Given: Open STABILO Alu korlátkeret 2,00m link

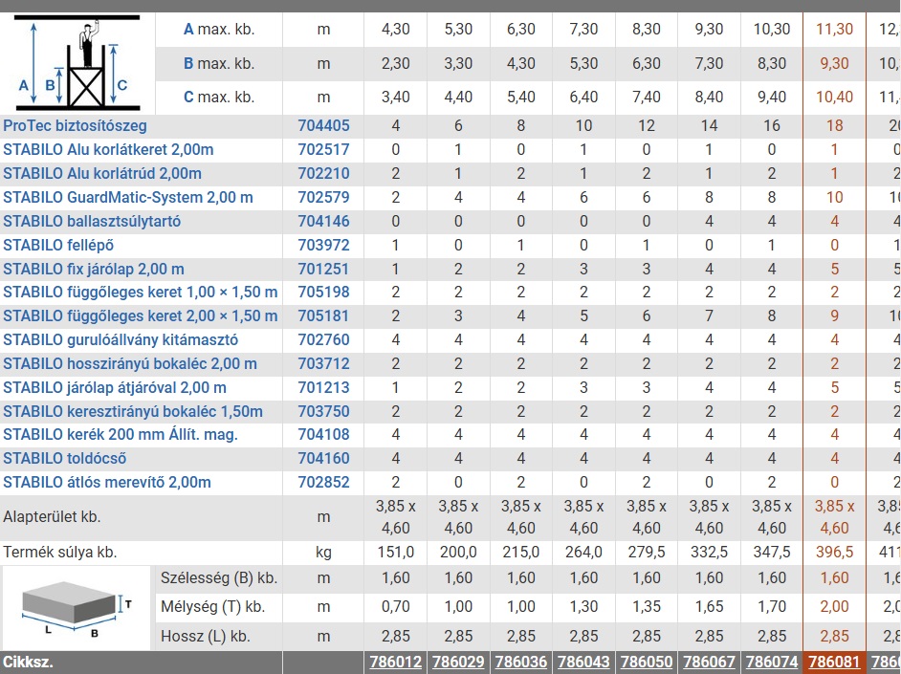Looking at the screenshot, I should (108, 150).
